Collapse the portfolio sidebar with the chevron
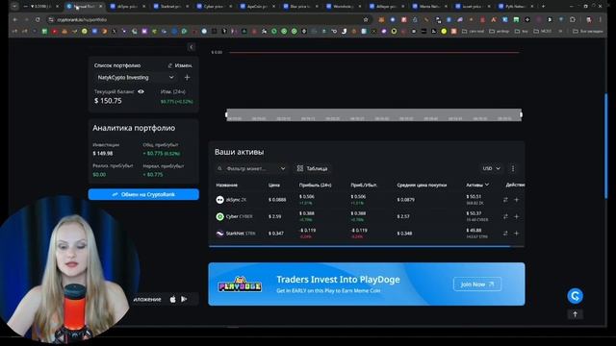This screenshot has height=346, width=616. 192,47
